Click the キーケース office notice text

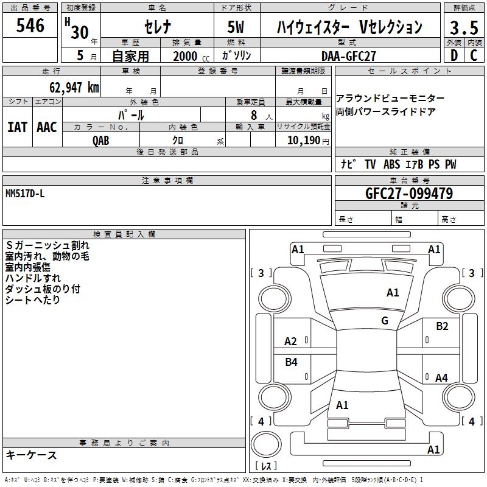(32, 455)
